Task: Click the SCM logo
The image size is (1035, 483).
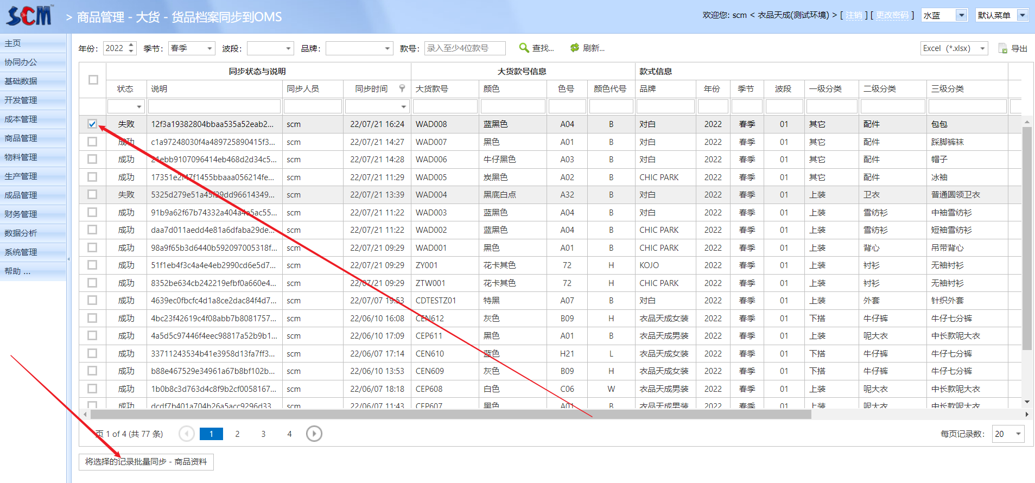Action: point(30,16)
